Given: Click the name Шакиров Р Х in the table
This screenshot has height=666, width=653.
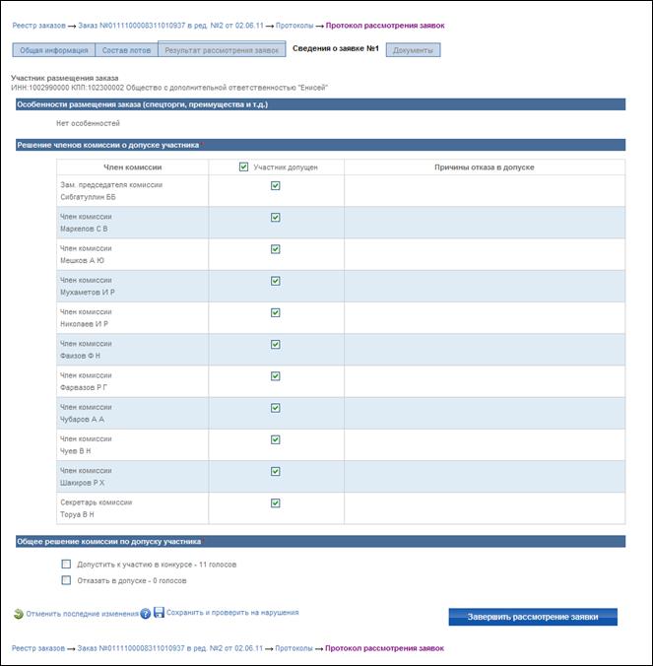Looking at the screenshot, I should [x=82, y=483].
